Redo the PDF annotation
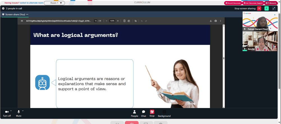281x124 pixels. [146, 21]
